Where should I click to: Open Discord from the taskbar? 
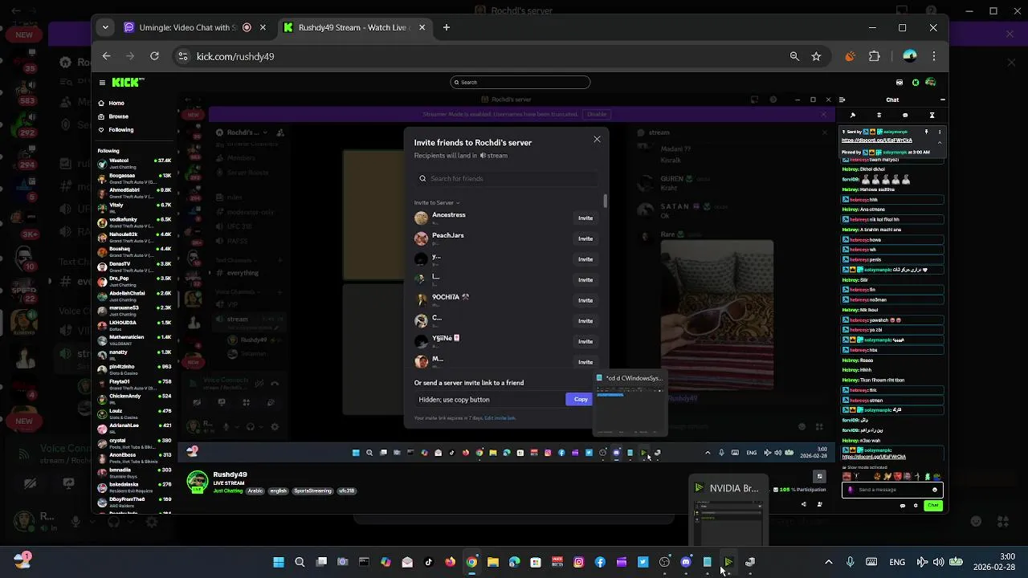(x=686, y=562)
